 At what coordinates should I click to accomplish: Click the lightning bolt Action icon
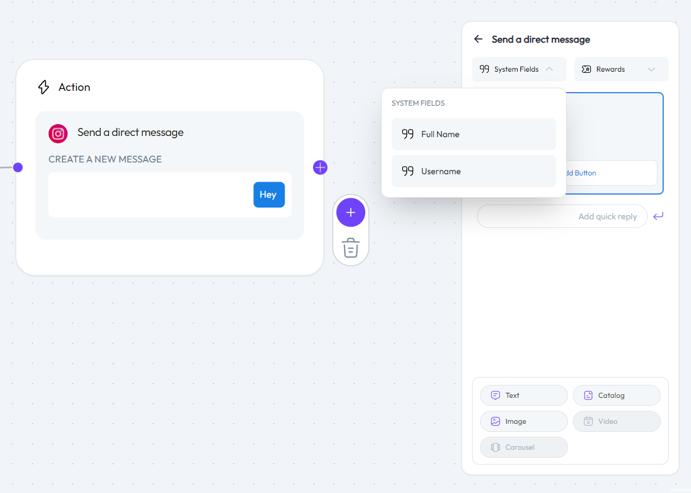pyautogui.click(x=43, y=87)
